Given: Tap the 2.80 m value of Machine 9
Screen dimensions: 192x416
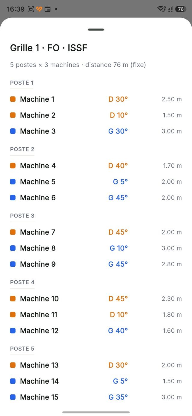Looking at the screenshot, I should 172,264.
